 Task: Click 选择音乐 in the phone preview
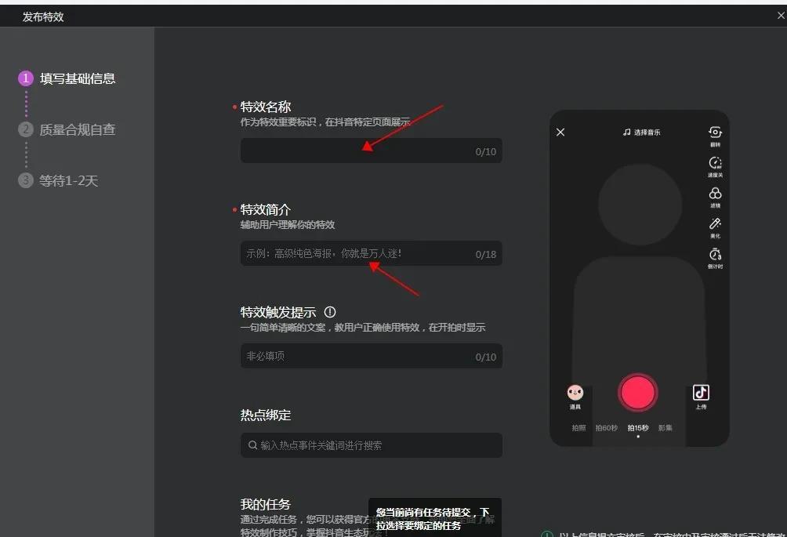[642, 132]
